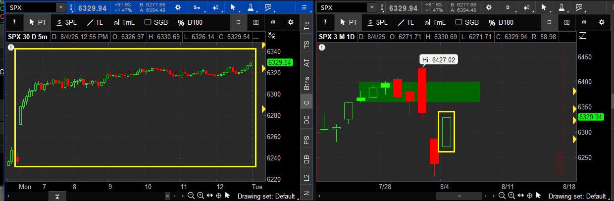Screen dimensions: 614x201
Task: Click the symbol link icon next to the left SPX field
Action: tap(73, 7)
